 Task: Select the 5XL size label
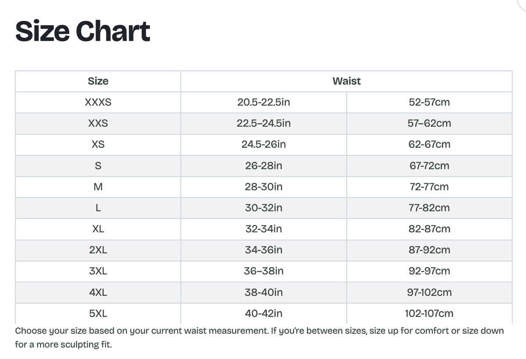[98, 313]
